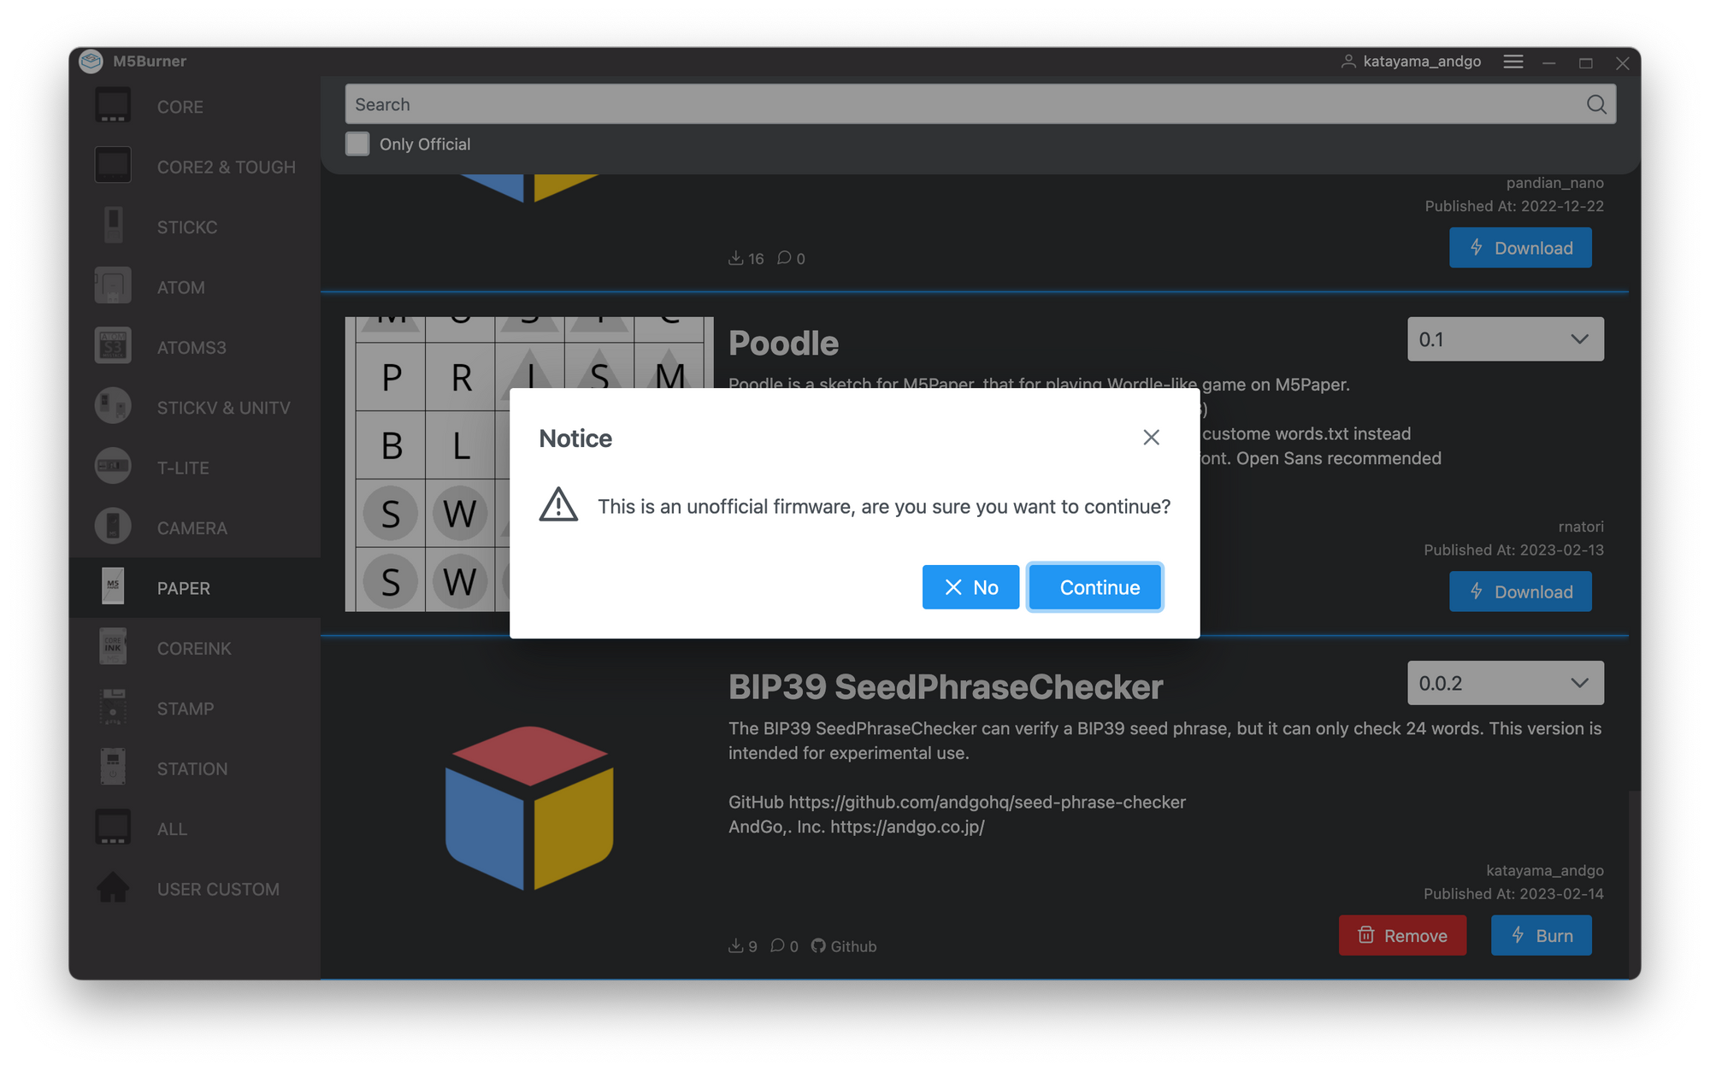Click the katayama_andgo user account icon
This screenshot has width=1710, height=1071.
(1348, 62)
